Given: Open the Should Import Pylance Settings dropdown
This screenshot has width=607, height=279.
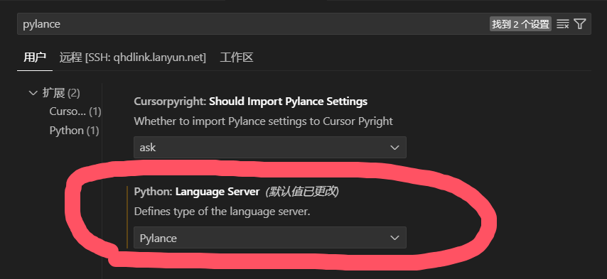Looking at the screenshot, I should pyautogui.click(x=270, y=147).
